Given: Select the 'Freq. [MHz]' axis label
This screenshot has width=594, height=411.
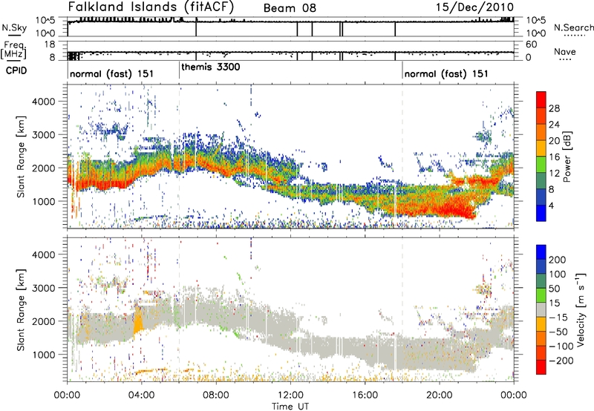Looking at the screenshot, I should click(14, 50).
